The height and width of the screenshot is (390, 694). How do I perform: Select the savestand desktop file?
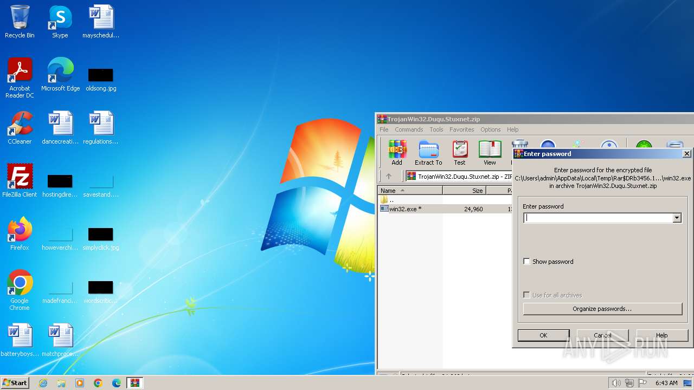point(101,185)
